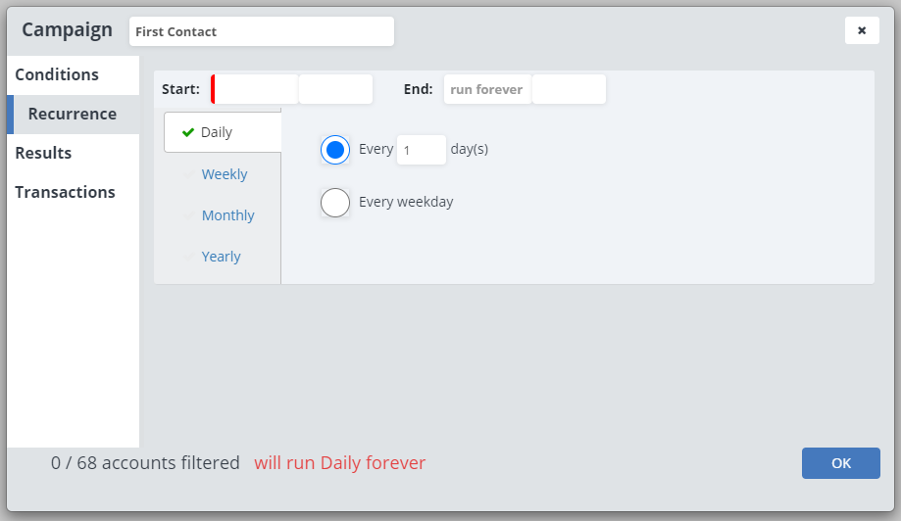
Task: Pick the Daily recurrence tab
Action: coord(217,132)
